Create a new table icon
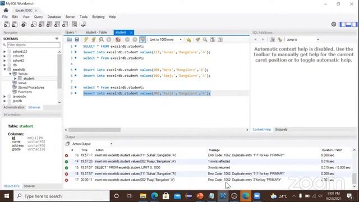This screenshot has width=359, height=202. 42,24
